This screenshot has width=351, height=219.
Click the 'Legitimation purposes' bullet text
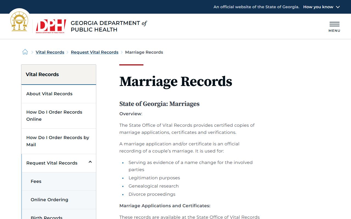tap(154, 178)
